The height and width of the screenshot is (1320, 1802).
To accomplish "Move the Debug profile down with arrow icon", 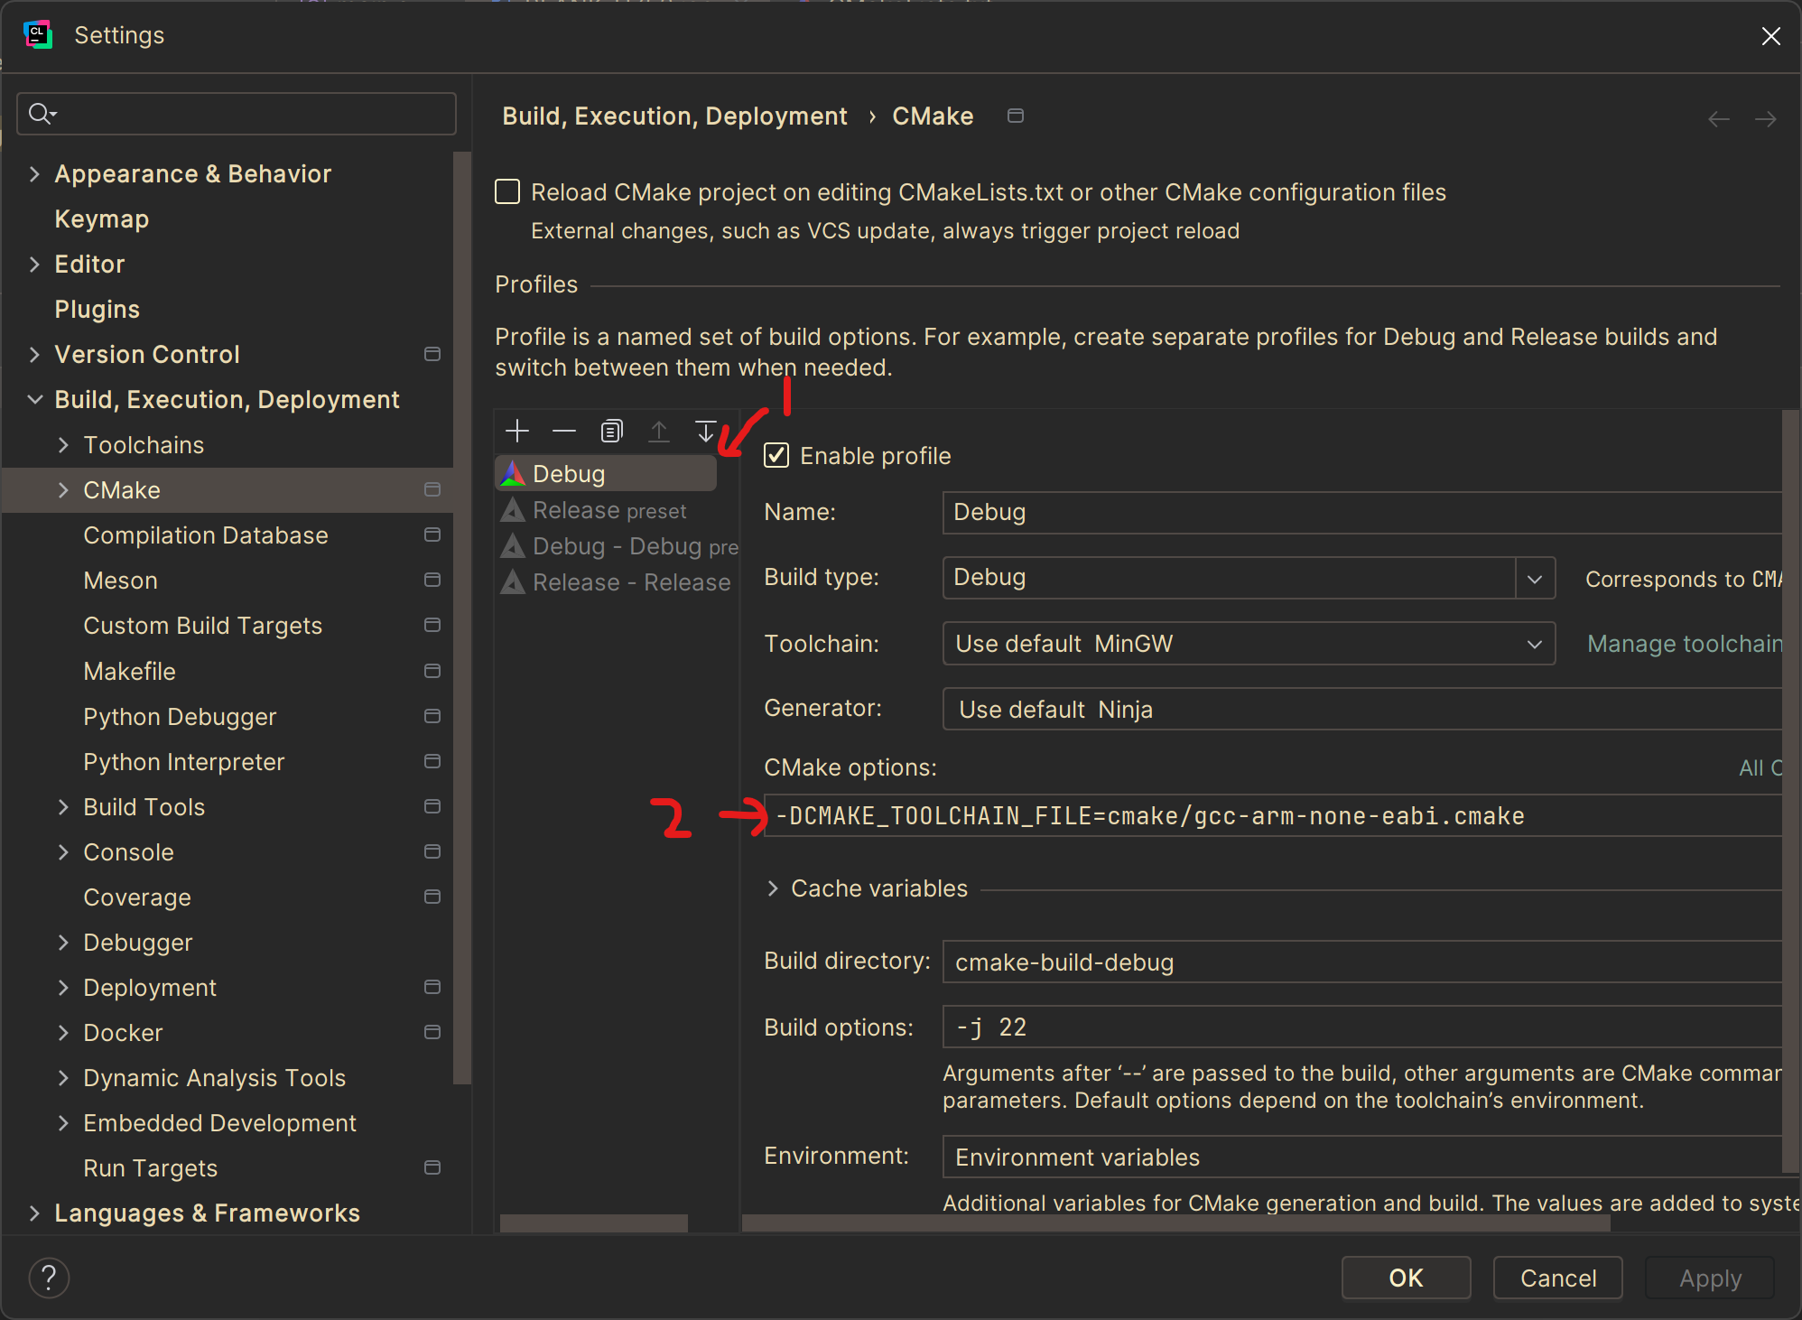I will 706,431.
